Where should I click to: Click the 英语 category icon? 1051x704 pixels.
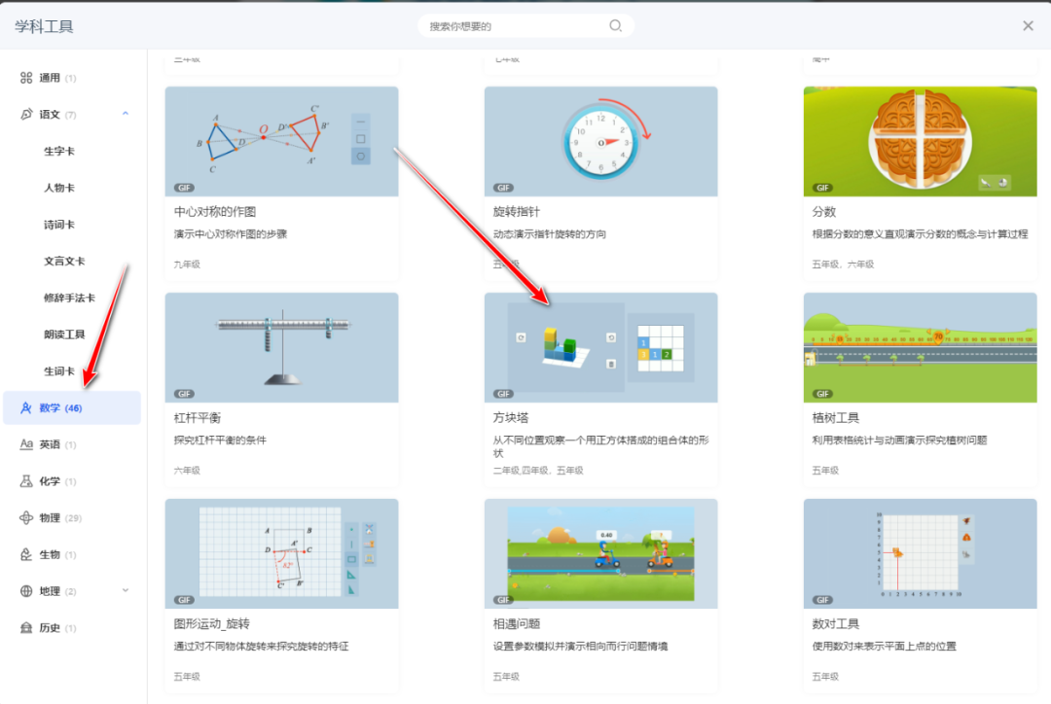(25, 444)
